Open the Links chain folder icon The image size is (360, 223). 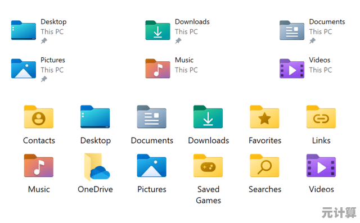[x=321, y=117]
